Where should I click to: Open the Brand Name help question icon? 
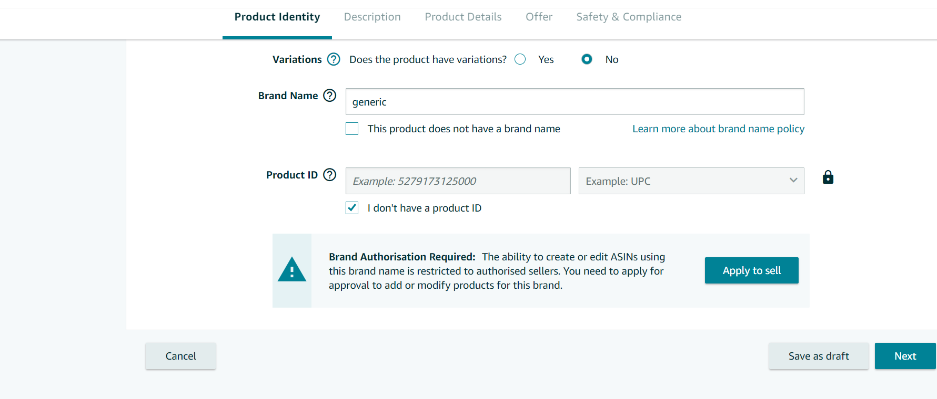click(x=330, y=96)
